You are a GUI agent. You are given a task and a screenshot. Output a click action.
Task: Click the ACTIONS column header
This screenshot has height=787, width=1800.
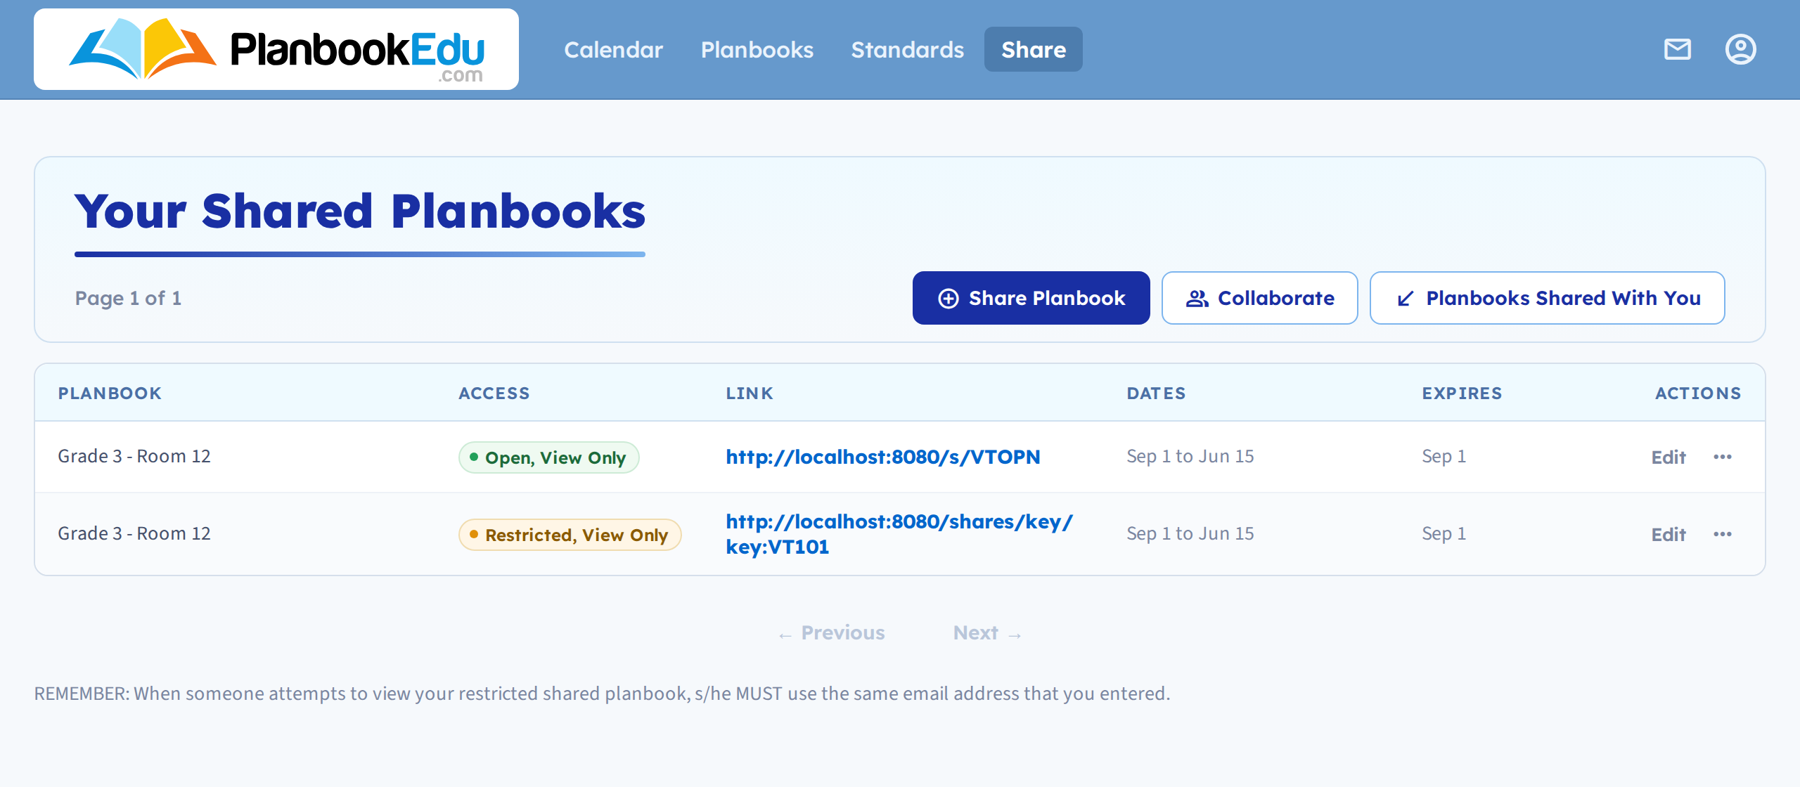tap(1698, 393)
